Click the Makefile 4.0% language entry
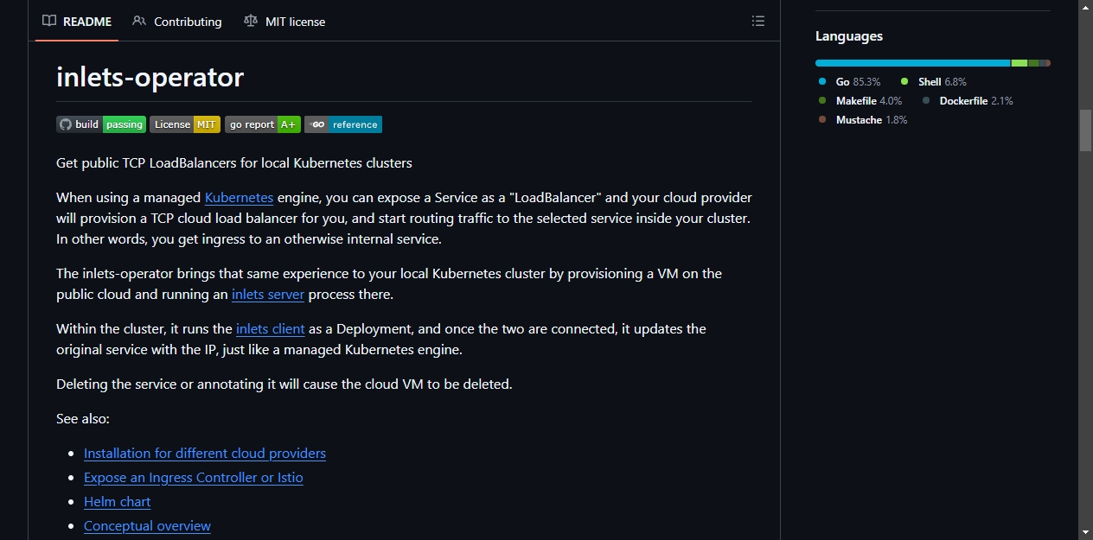 860,101
